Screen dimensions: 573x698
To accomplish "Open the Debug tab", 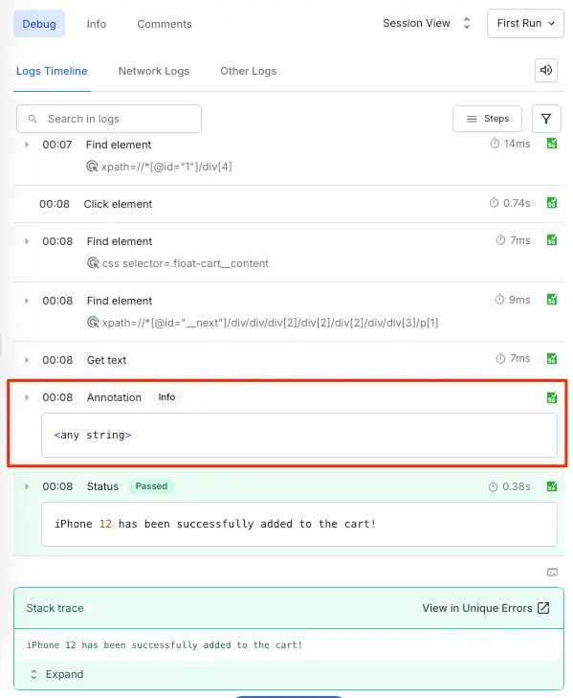I will tap(39, 24).
